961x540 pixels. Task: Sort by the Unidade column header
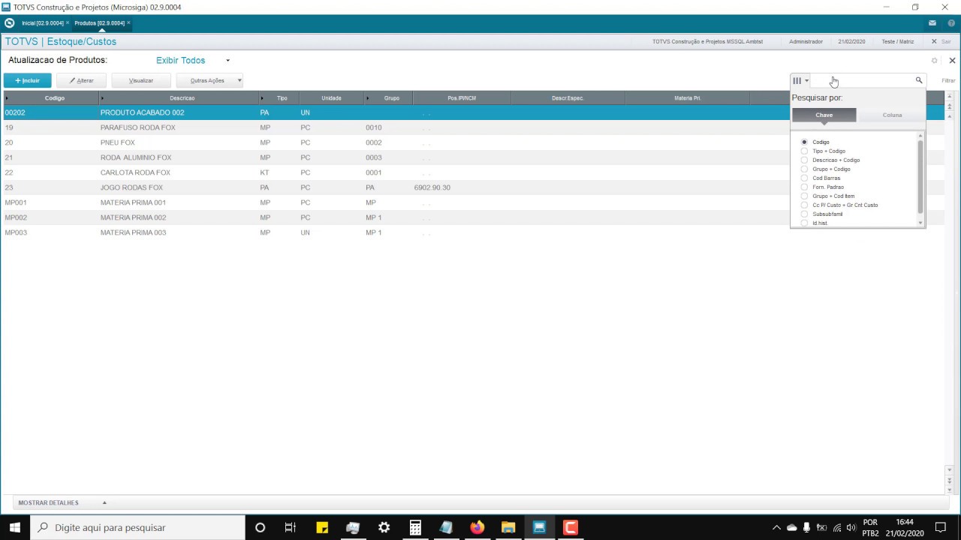click(331, 98)
